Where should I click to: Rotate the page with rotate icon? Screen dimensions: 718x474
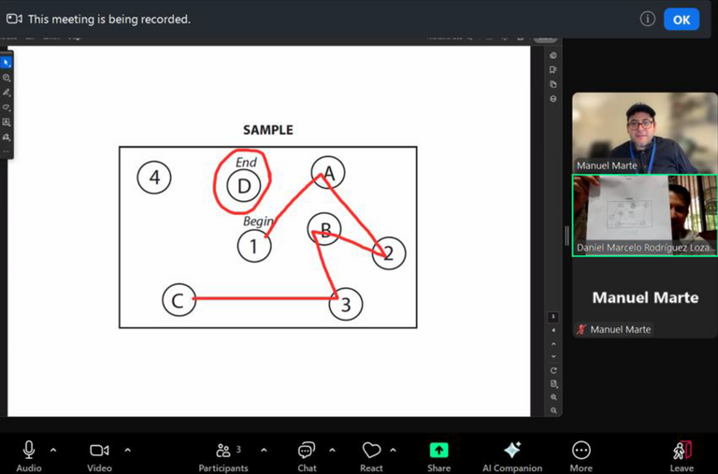coord(553,370)
